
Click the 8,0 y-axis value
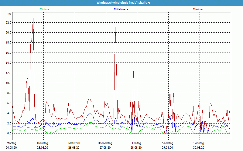coord(9,93)
